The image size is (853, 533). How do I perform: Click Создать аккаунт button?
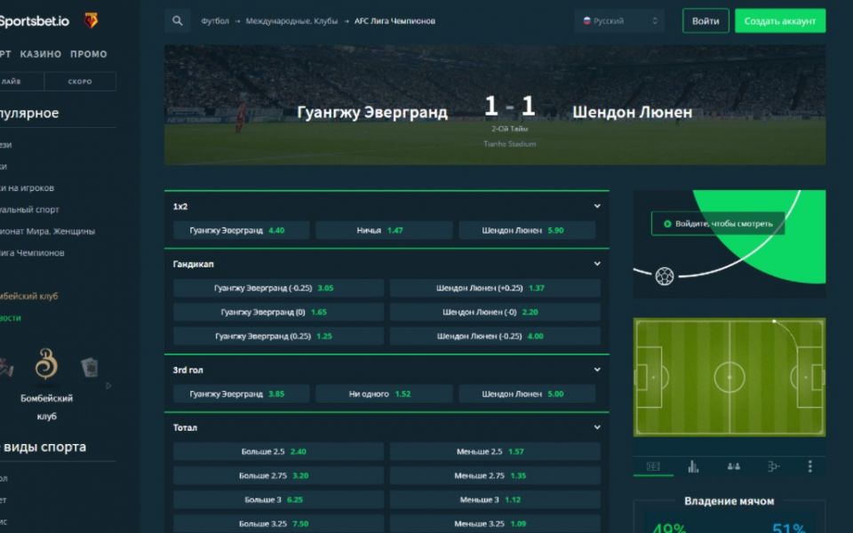tap(780, 20)
